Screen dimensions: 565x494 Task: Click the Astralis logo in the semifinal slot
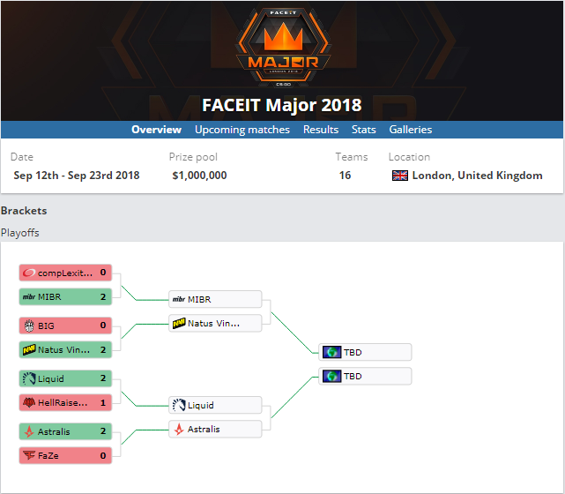[179, 429]
